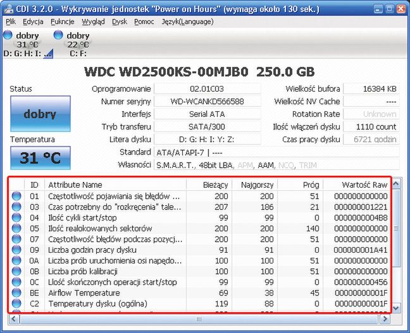Select the 31 °C disk D: G: H: I:
Screen dimensions: 410x333
27,44
